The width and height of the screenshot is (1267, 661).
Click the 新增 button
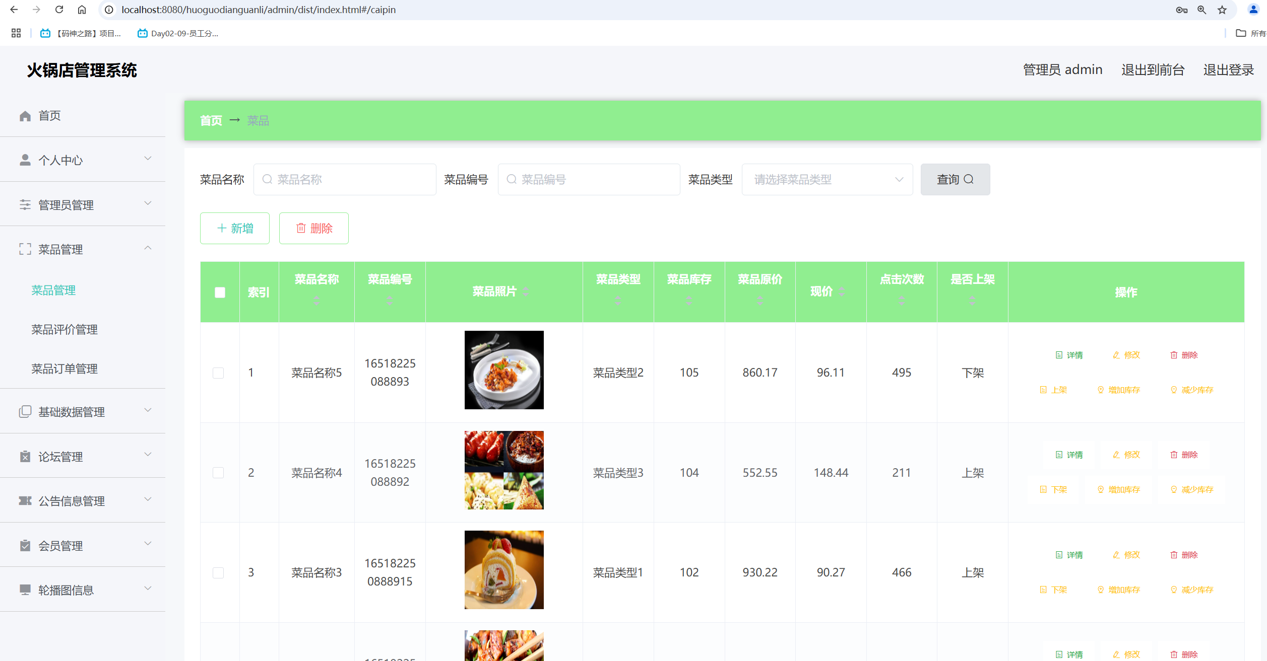(234, 228)
